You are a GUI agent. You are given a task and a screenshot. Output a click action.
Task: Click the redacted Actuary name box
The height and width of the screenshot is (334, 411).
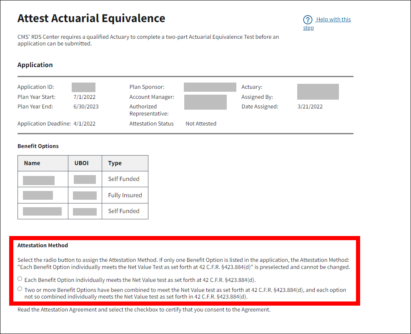click(318, 92)
